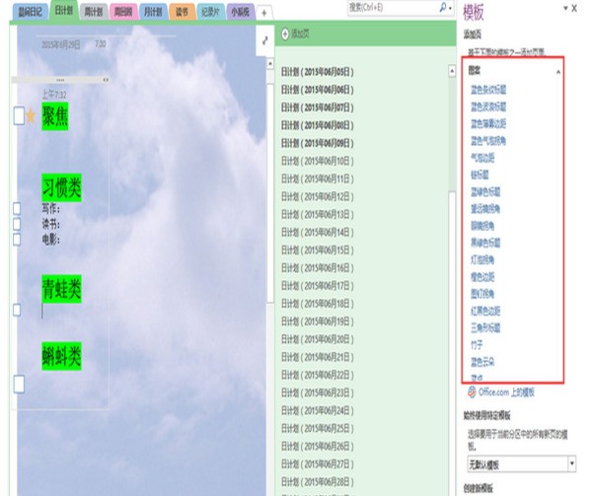Open Office.com 上的模板 link
Image resolution: width=592 pixels, height=496 pixels.
(x=506, y=392)
